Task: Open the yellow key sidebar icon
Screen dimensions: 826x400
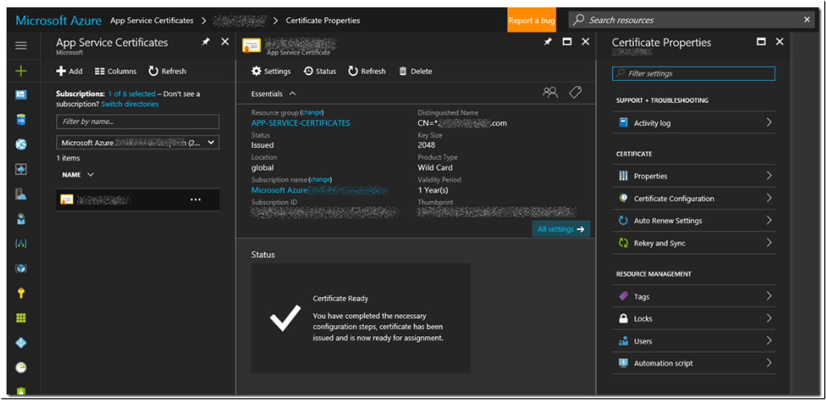Action: tap(21, 293)
